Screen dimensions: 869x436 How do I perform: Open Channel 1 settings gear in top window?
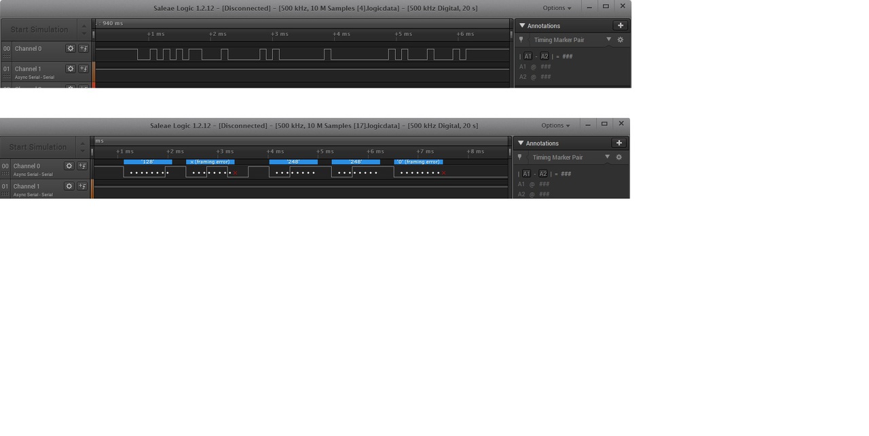coord(70,69)
